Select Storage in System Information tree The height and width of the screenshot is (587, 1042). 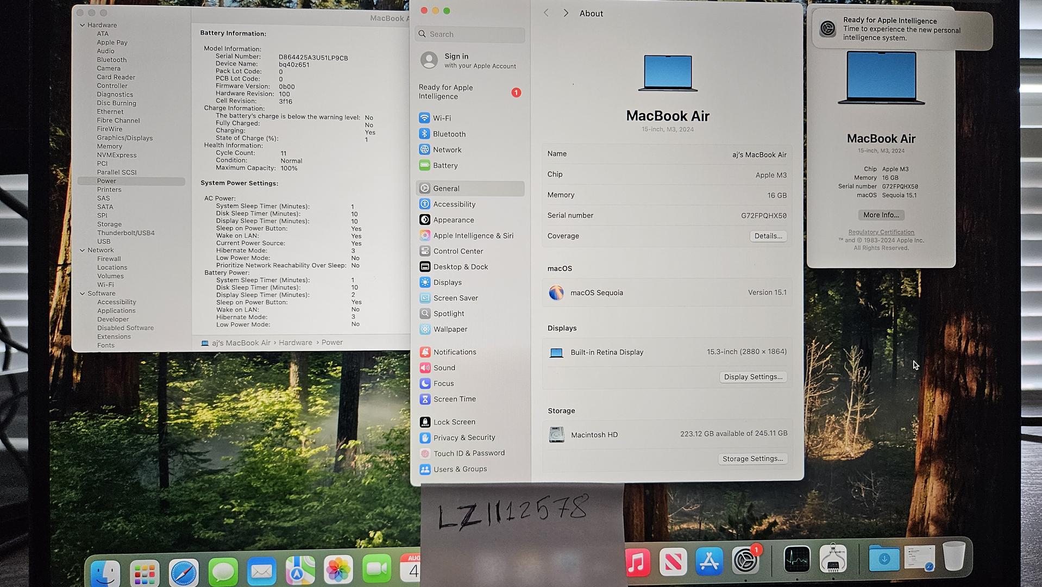pos(109,224)
